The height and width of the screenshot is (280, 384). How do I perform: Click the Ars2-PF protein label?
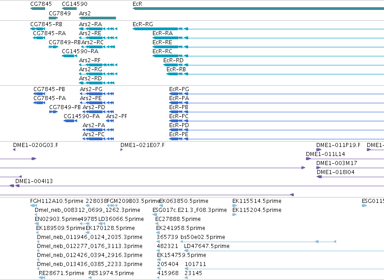click(116, 116)
